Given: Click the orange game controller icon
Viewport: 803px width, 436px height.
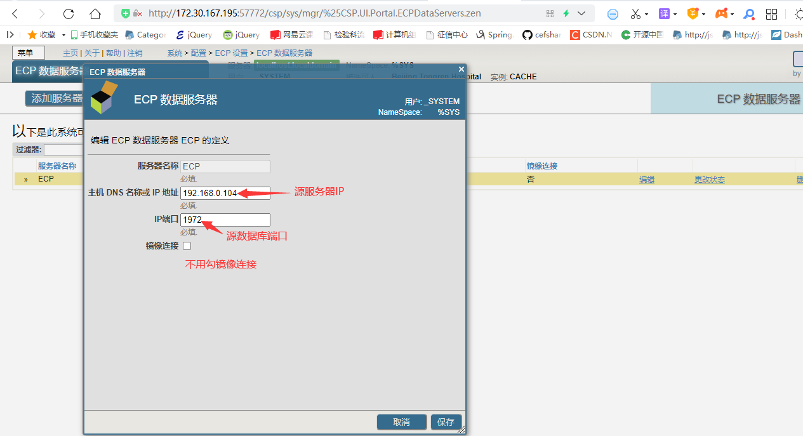Looking at the screenshot, I should (722, 14).
